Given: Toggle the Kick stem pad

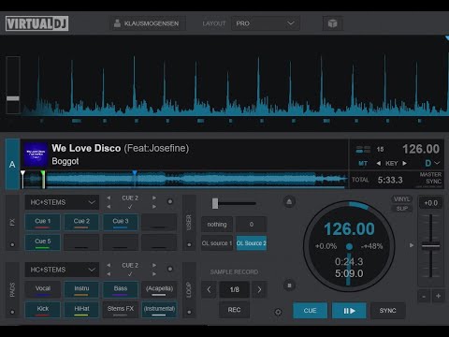Looking at the screenshot, I should coord(42,309).
